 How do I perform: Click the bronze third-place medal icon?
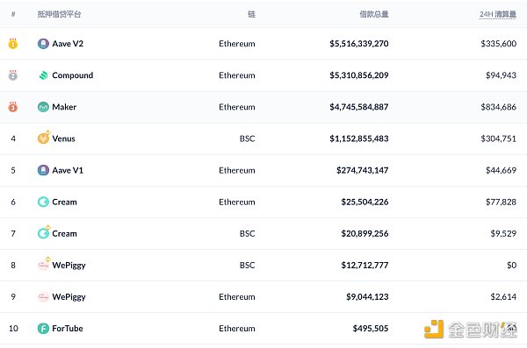[13, 107]
